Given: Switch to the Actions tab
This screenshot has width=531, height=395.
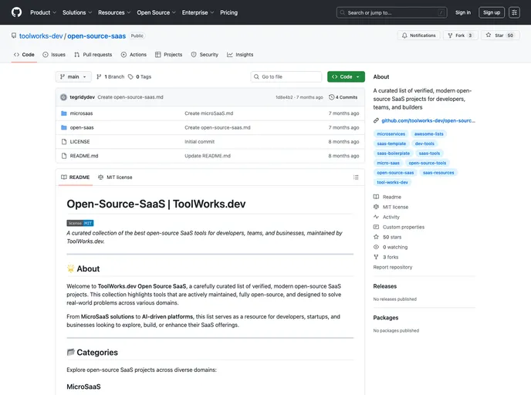Looking at the screenshot, I should point(134,55).
